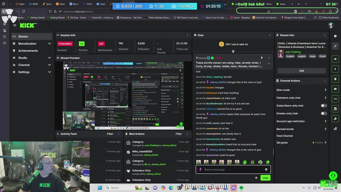Viewport: 341px width, 192px height.
Task: Open Tek Gear - Home bookmark
Action: click(x=76, y=18)
